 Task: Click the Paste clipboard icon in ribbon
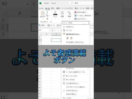point(43,13)
